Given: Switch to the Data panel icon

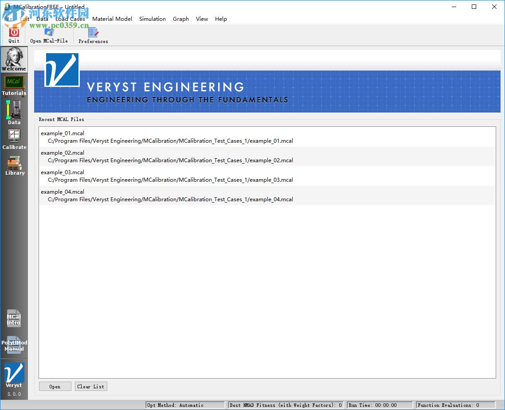Looking at the screenshot, I should pyautogui.click(x=14, y=111).
